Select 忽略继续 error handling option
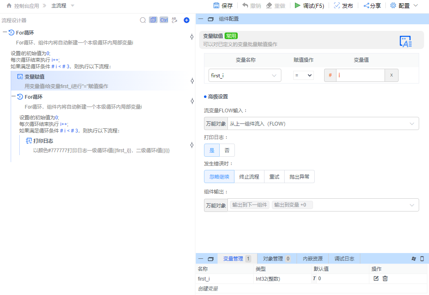Screen dimensions: 429x295 (219, 177)
